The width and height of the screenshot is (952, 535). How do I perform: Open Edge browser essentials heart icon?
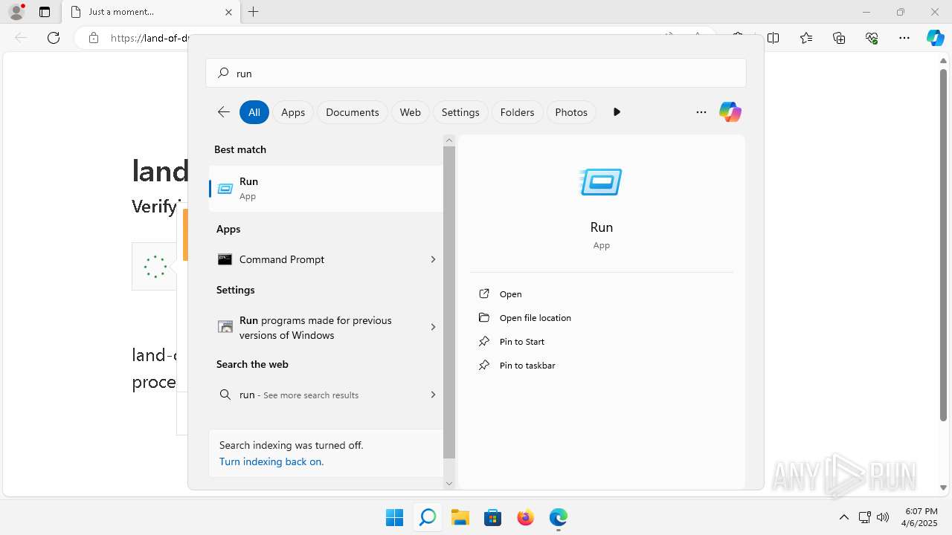pos(872,38)
